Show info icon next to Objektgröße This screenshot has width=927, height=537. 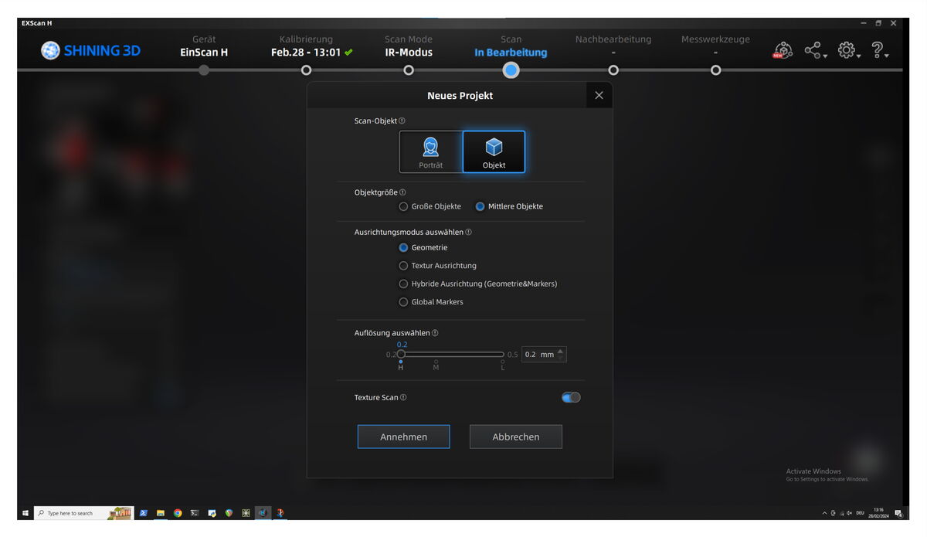[402, 192]
